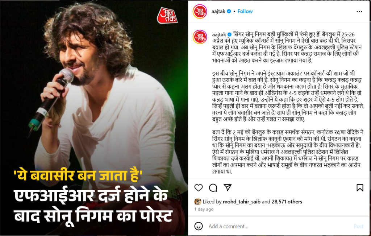The image size is (371, 236).
Task: Save the post with the bookmark icon
Action: pyautogui.click(x=360, y=188)
